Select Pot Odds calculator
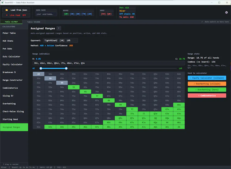The height and width of the screenshot is (169, 231). 14,49
